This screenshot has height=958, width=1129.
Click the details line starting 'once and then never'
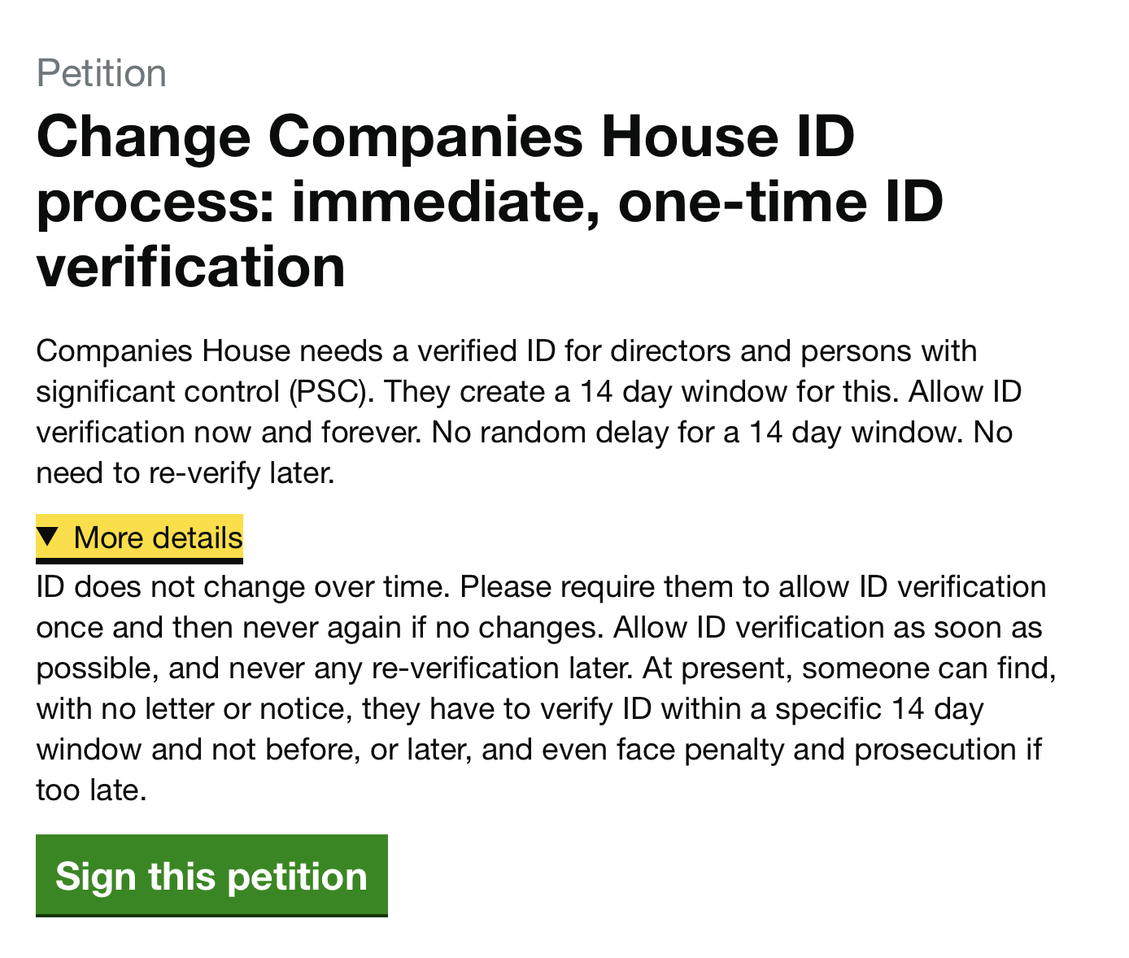tap(539, 628)
